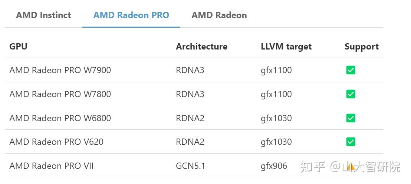Click the V620 support checkmark
Viewport: 411px width, 184px height.
(x=351, y=142)
